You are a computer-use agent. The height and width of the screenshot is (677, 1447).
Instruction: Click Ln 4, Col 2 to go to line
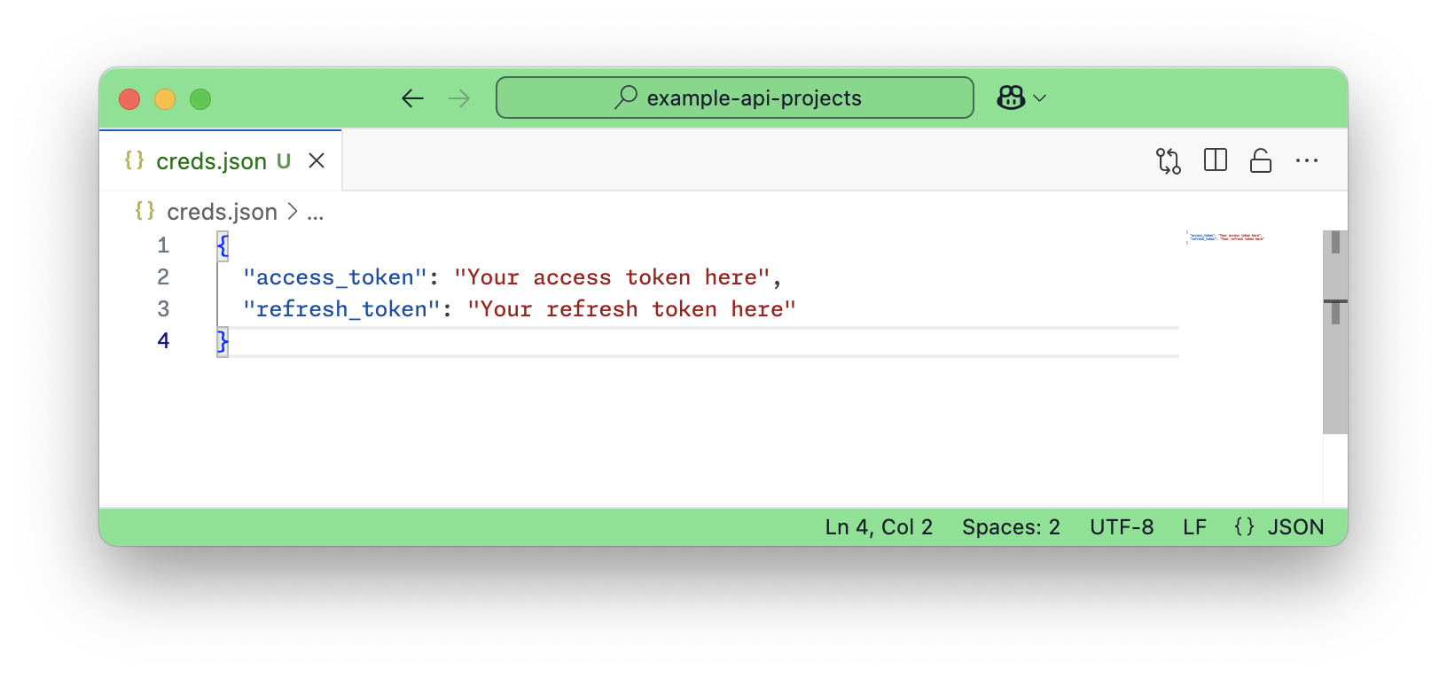pyautogui.click(x=878, y=526)
